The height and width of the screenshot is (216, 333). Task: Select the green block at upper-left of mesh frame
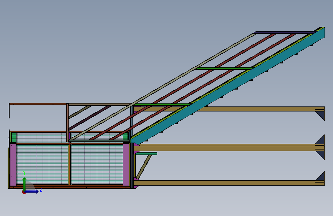coord(14,138)
